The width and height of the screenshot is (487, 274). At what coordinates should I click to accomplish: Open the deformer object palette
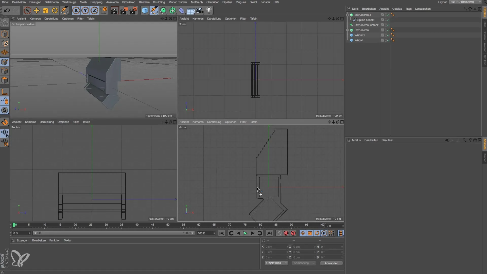(x=182, y=10)
